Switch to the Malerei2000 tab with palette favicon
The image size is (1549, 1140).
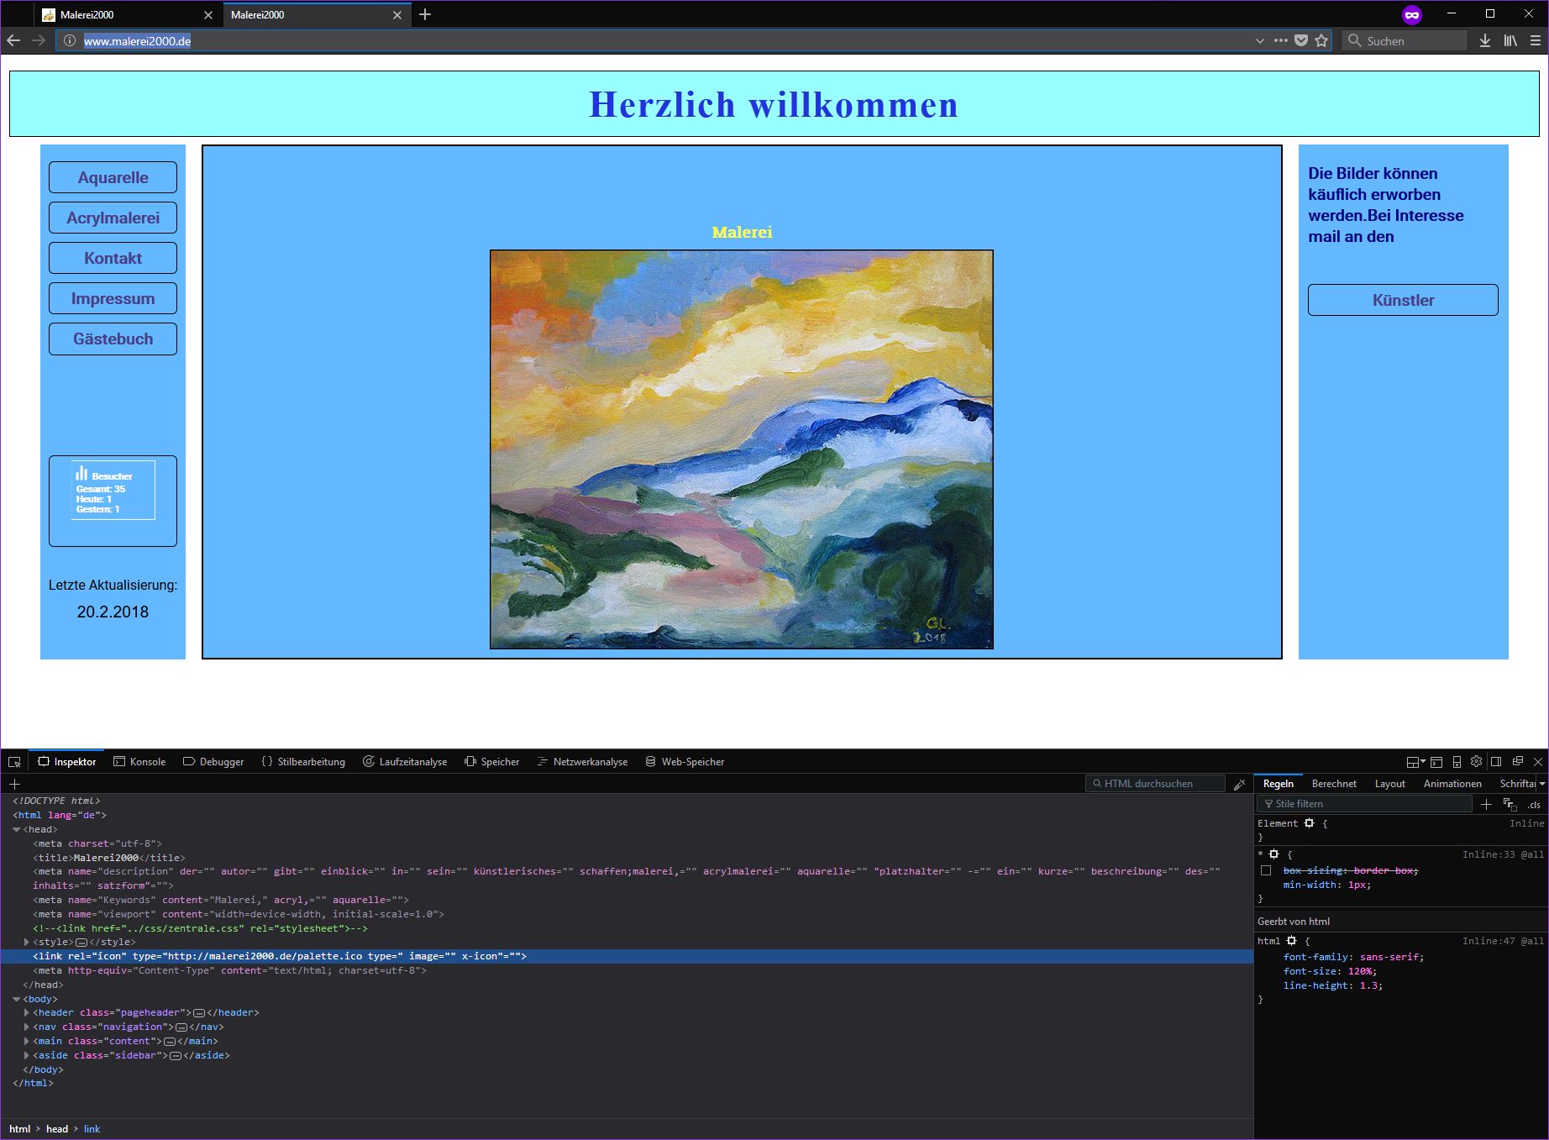[129, 14]
